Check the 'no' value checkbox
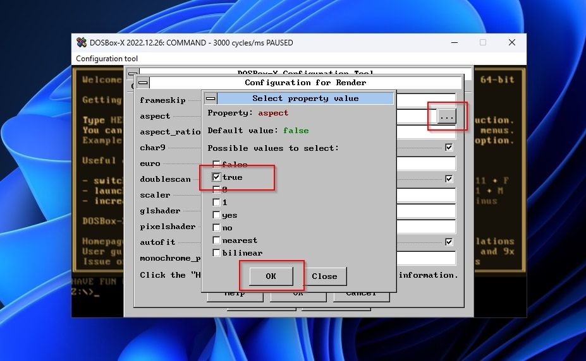 click(216, 227)
